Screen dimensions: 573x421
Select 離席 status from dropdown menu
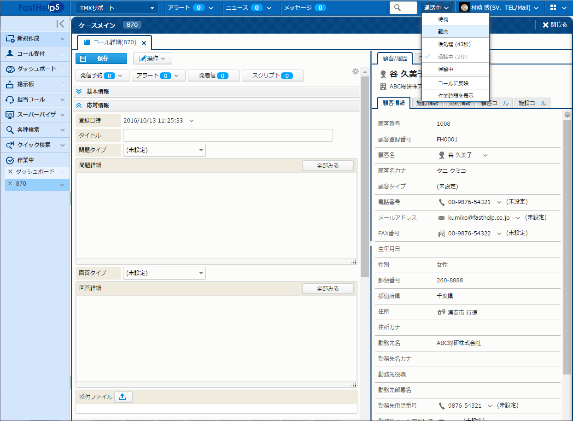point(443,32)
